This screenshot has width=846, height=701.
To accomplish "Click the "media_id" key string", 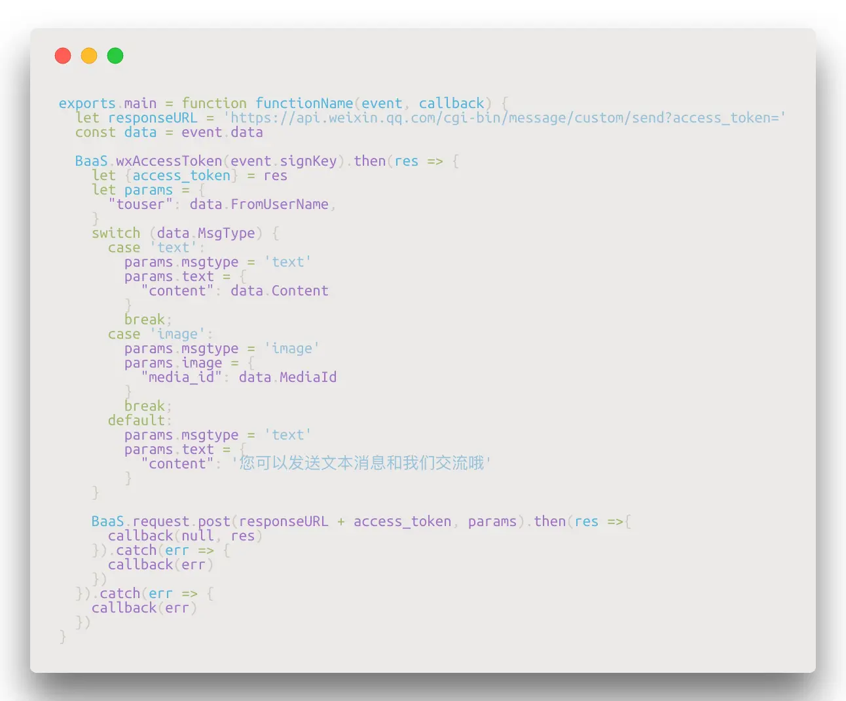I will [181, 377].
